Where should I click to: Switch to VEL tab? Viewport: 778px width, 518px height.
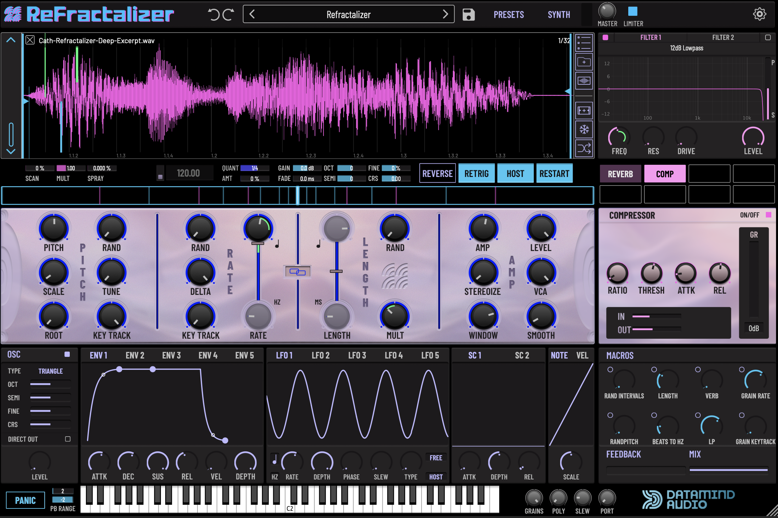[582, 355]
